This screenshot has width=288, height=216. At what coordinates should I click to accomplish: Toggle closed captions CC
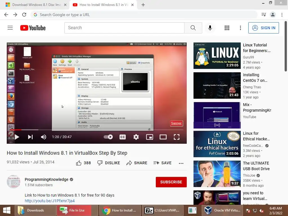coord(123,137)
